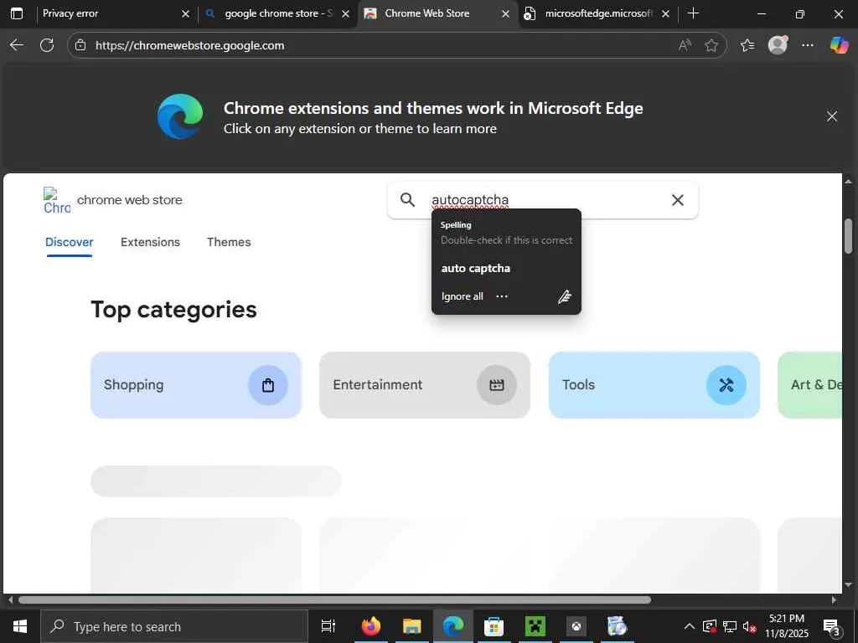Show hidden system tray icons

tap(689, 626)
